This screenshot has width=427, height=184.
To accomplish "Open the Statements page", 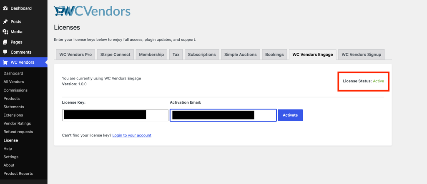I will click(14, 107).
